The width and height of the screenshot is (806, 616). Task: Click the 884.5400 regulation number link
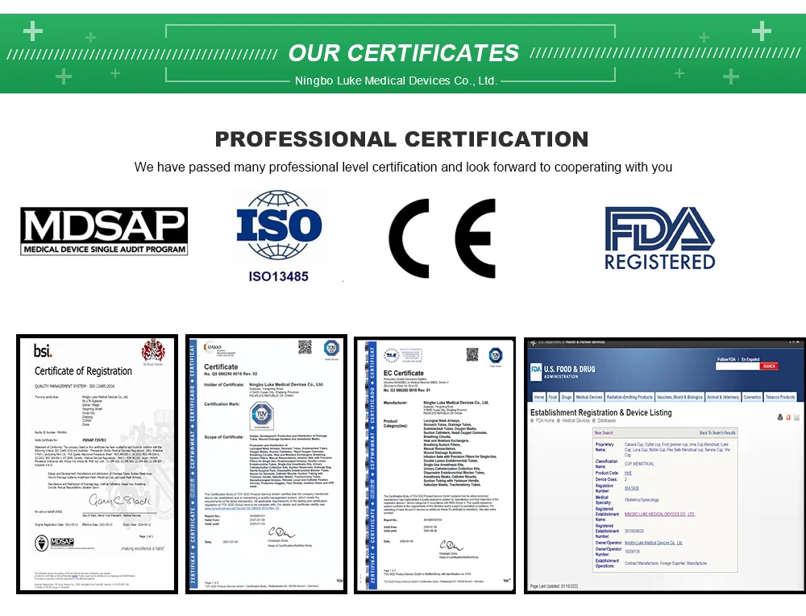click(632, 488)
